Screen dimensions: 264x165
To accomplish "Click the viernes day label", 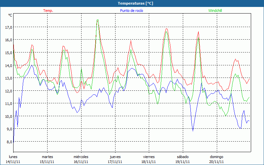I will pos(149,156).
